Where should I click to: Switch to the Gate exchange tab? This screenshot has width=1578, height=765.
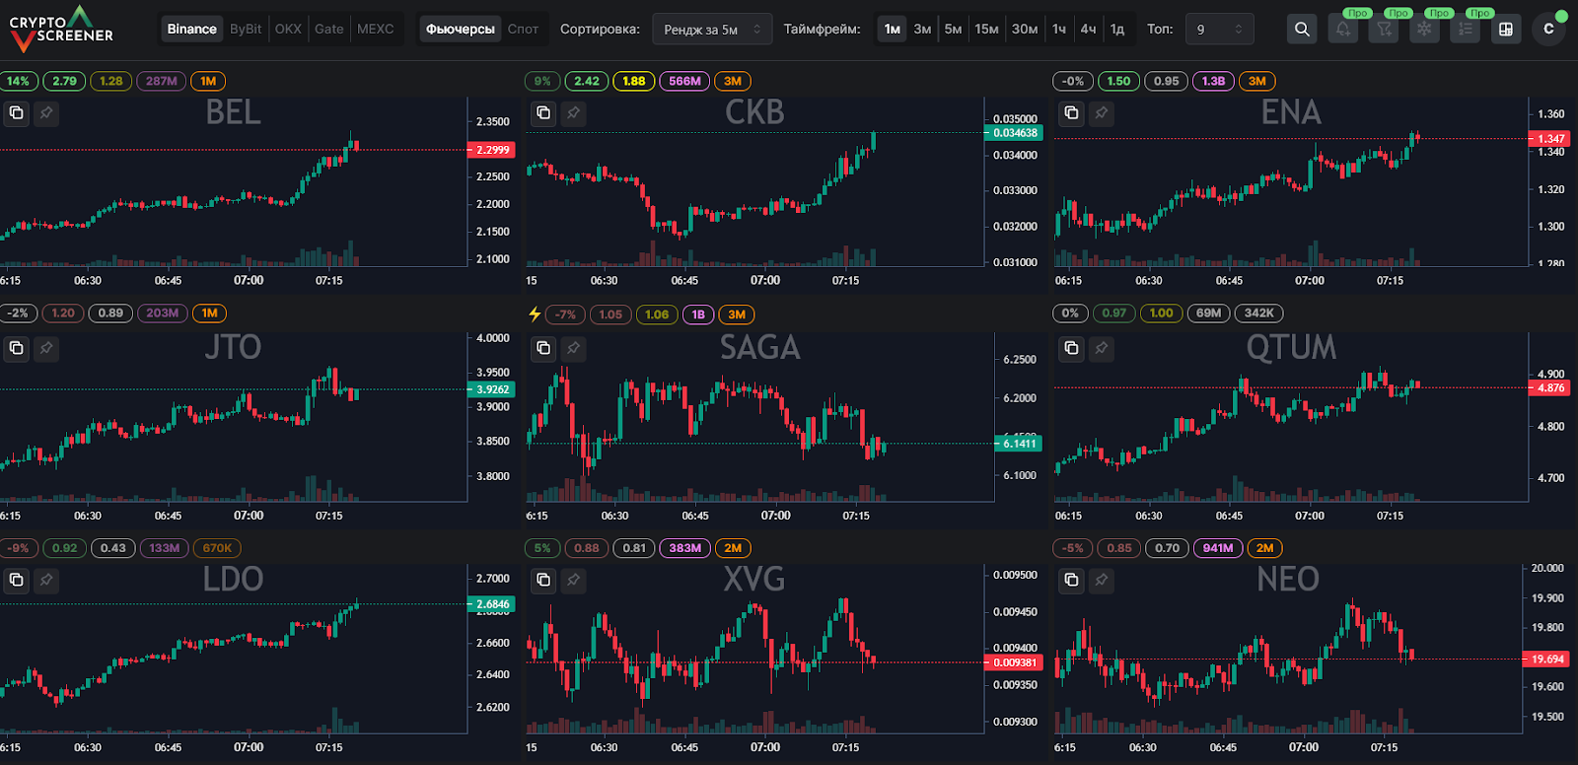click(329, 30)
